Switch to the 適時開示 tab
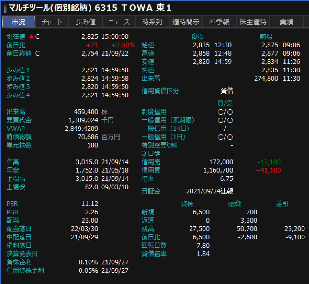Viewport: 309px width, 284px height. 186,22
